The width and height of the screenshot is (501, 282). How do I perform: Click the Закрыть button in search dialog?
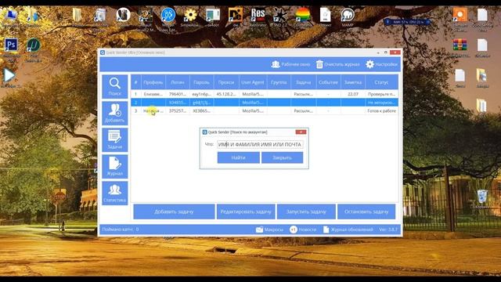[282, 157]
